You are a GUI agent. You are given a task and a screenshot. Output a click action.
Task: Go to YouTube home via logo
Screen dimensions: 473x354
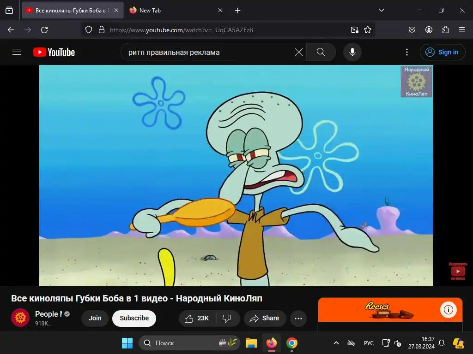(54, 52)
